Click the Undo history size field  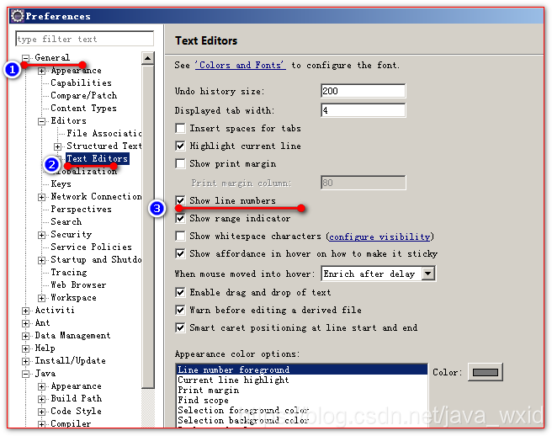coord(364,91)
